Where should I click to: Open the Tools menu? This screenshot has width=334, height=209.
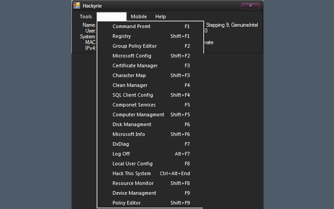point(86,17)
